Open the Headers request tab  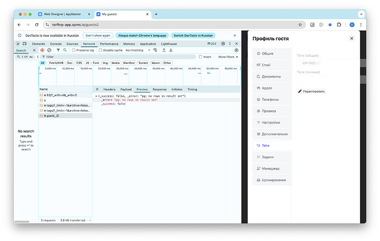109,89
